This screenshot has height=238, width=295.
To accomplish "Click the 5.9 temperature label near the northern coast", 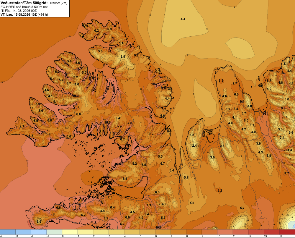I will point(109,29).
